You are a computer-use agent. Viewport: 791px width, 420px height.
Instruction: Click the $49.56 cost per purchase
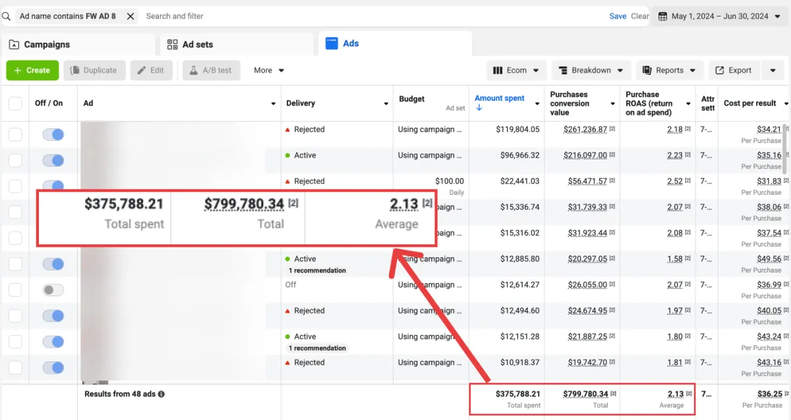pyautogui.click(x=769, y=259)
